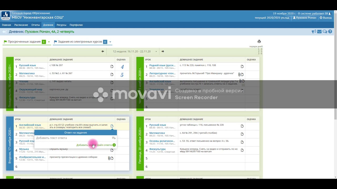This screenshot has width=337, height=189.
Task: Click the Выход logout link
Action: coord(326,18)
